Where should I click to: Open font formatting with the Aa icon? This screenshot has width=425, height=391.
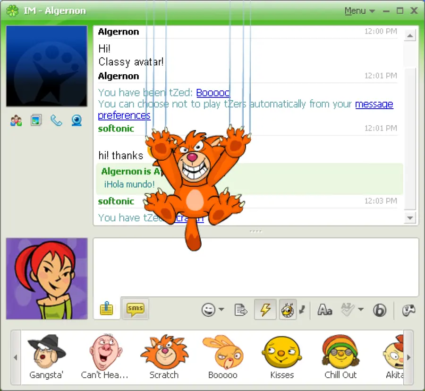pos(324,310)
